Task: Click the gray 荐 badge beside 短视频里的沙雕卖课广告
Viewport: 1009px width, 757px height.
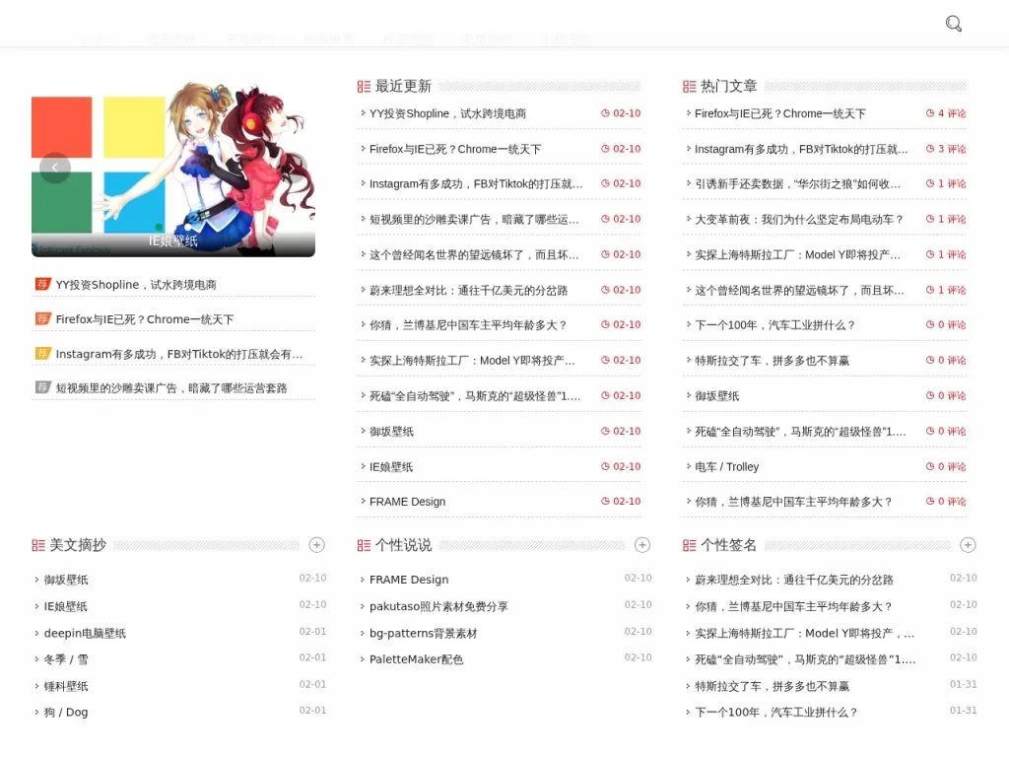Action: pyautogui.click(x=42, y=387)
